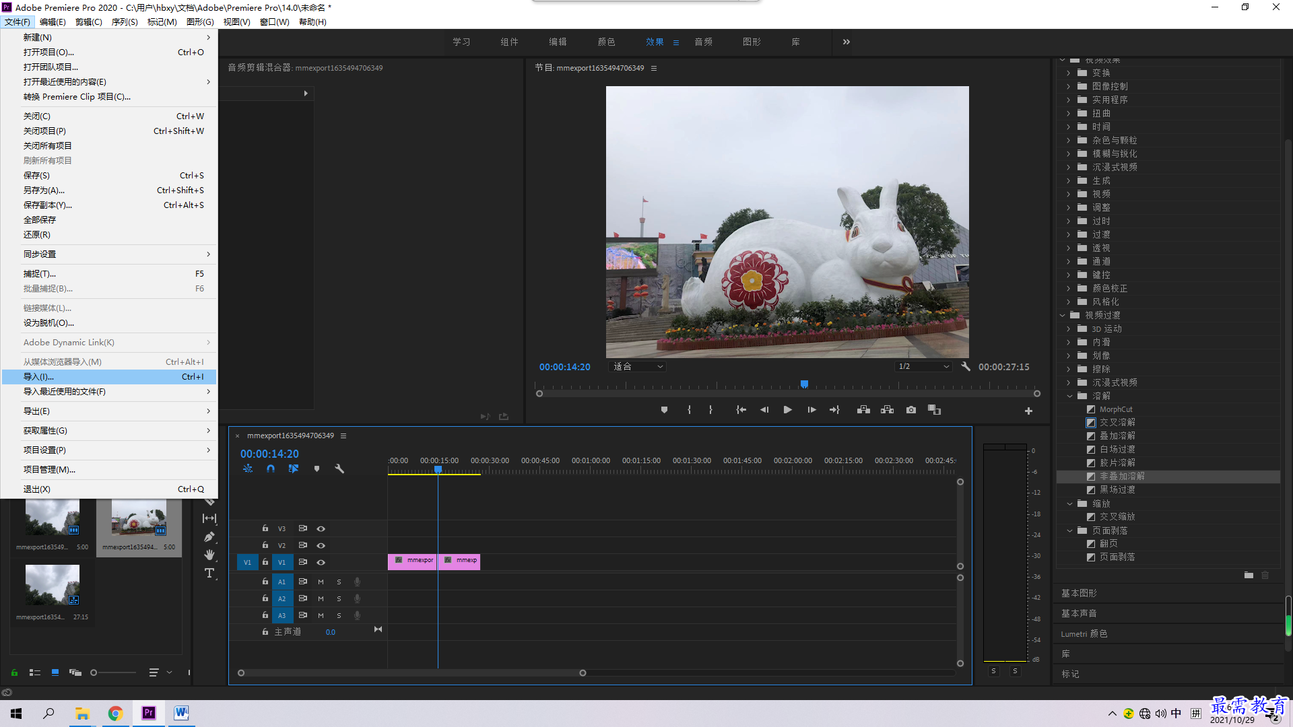Switch Project panel to icon view
The image size is (1293, 727).
pos(55,672)
